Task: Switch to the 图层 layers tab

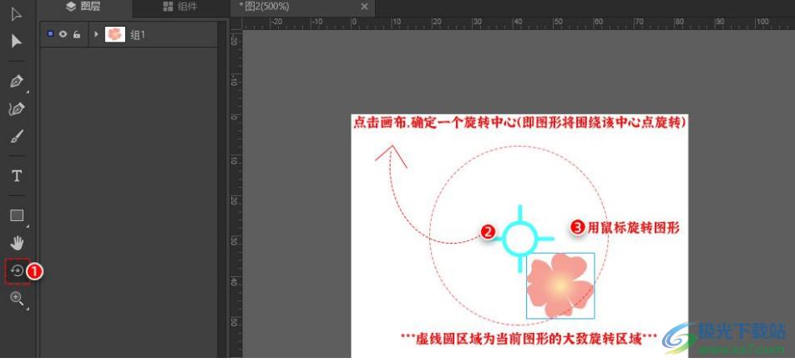Action: click(x=83, y=7)
